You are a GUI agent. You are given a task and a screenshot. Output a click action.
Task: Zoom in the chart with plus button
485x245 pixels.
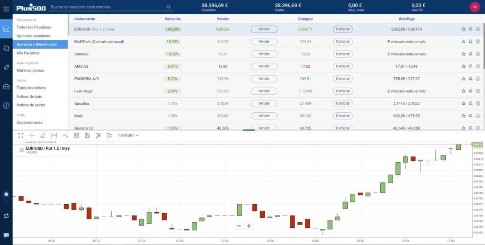pos(249,226)
